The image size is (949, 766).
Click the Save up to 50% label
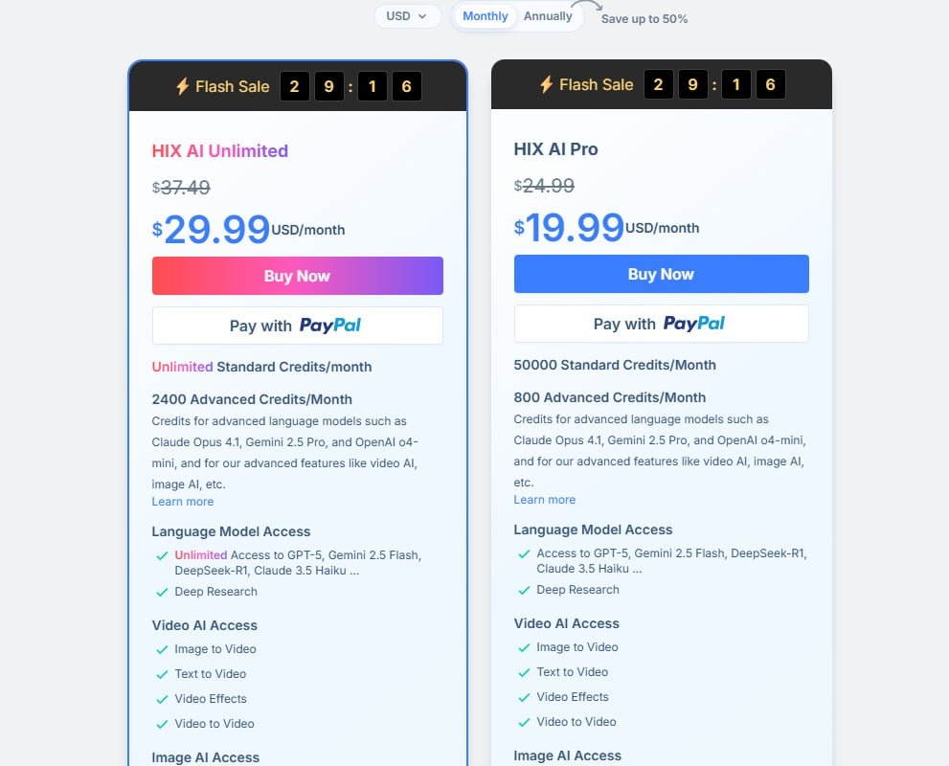tap(644, 19)
